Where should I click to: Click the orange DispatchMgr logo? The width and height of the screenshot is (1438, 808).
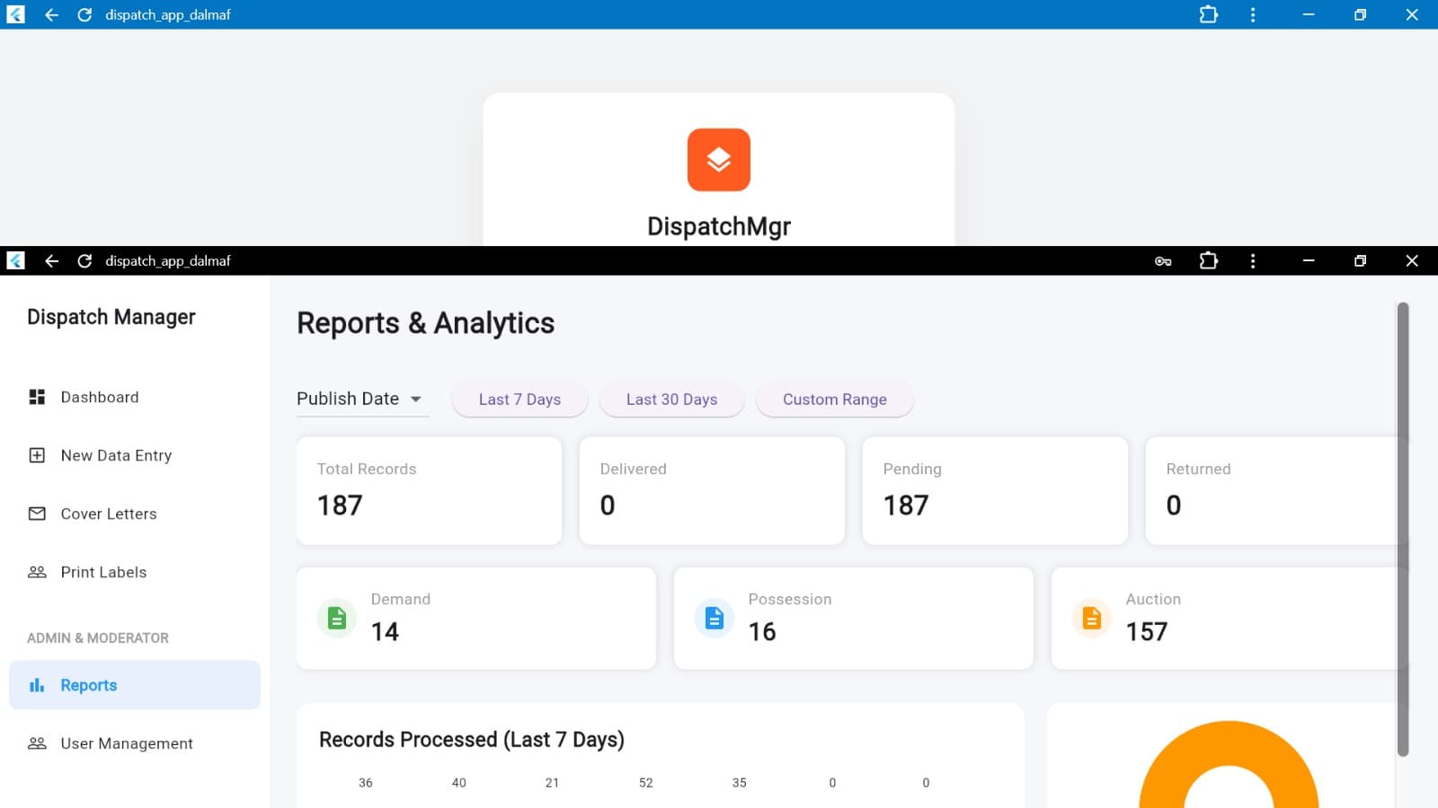[719, 160]
